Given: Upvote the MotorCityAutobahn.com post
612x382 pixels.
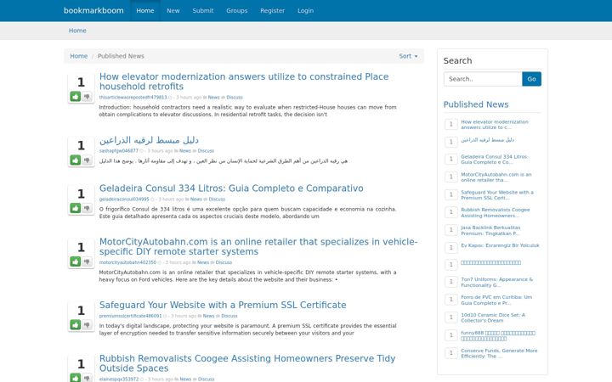Looking at the screenshot, I should 76,261.
